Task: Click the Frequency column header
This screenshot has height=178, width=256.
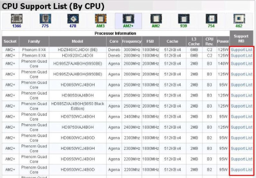Action: coord(132,41)
